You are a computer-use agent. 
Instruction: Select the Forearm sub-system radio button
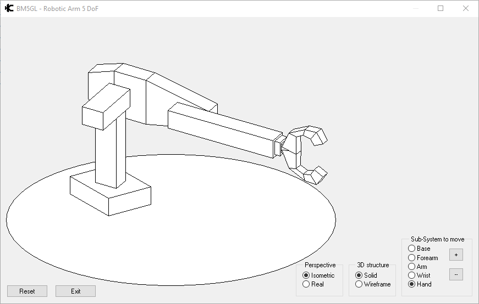coord(423,258)
